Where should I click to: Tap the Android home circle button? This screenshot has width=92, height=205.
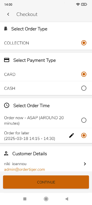click(x=46, y=199)
